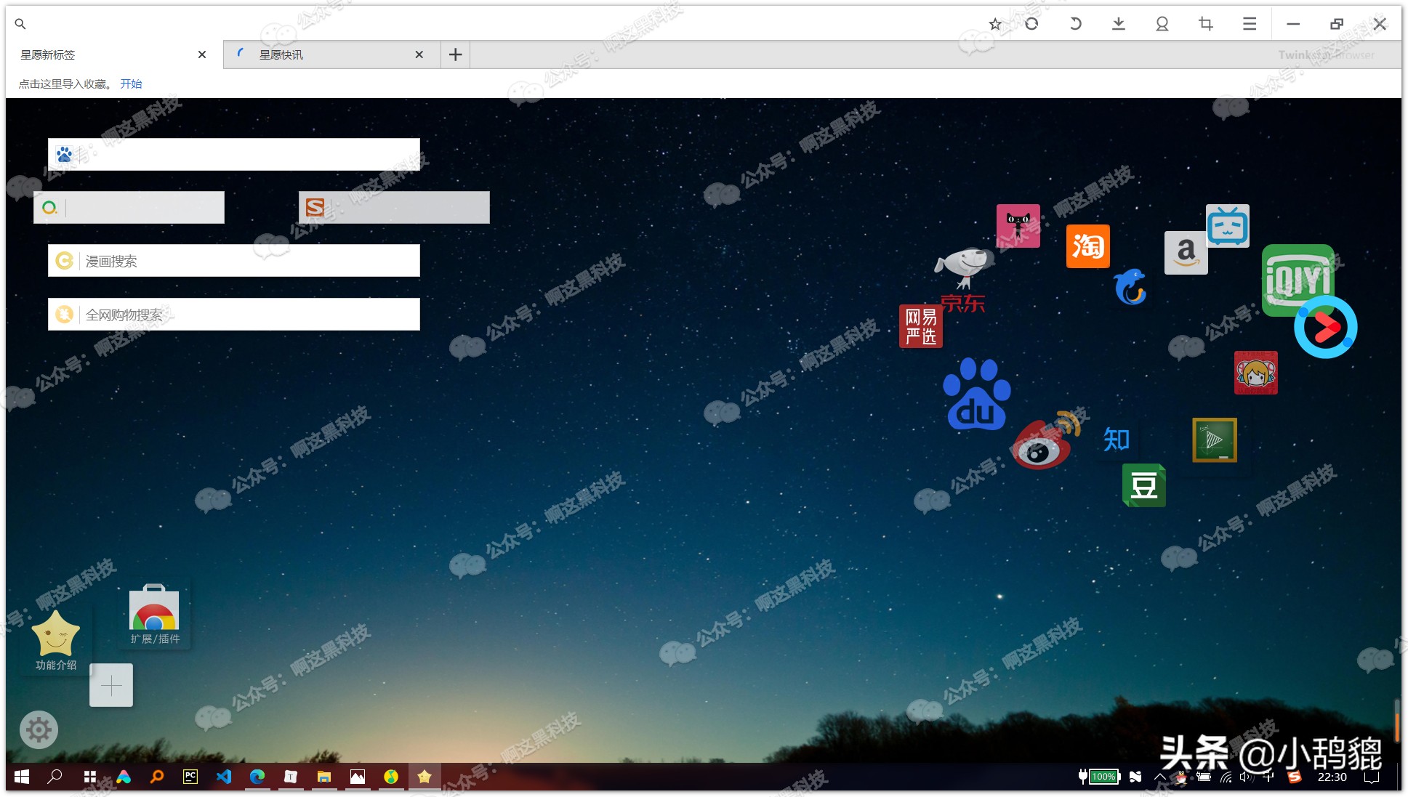Open the NetEase Yanxuan red icon

920,326
